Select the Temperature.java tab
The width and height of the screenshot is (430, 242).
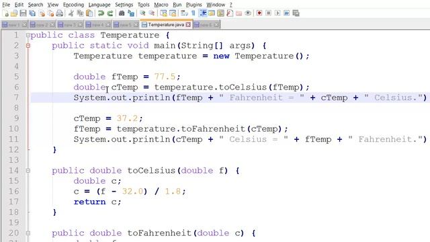pos(166,25)
